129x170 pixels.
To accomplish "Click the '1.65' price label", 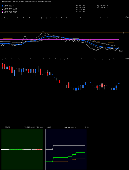I will (121, 51).
